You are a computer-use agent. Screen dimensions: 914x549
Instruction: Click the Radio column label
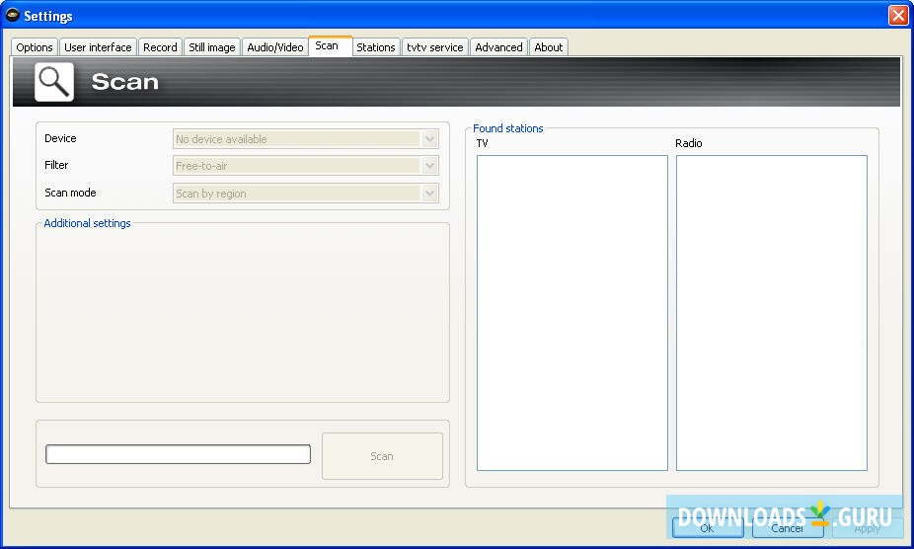(689, 143)
